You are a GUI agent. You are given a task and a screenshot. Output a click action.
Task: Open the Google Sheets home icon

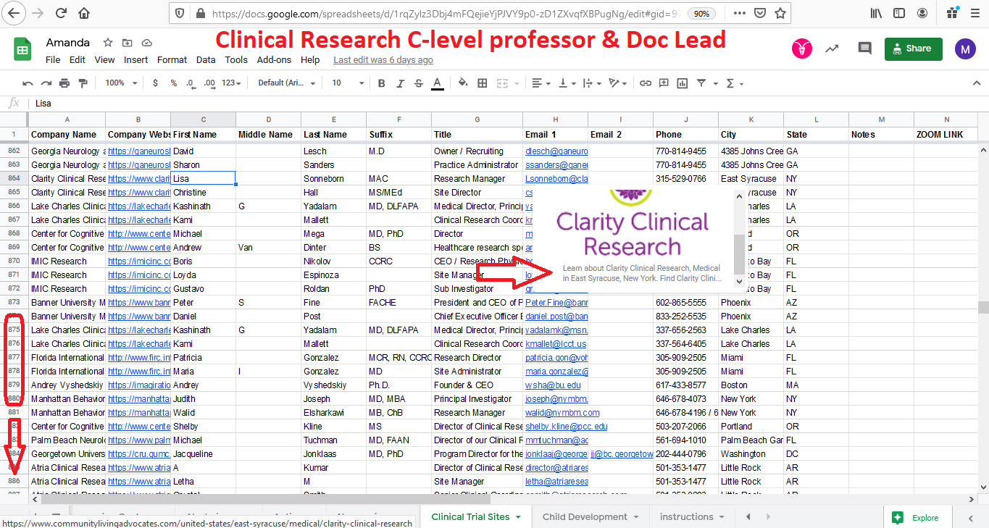[22, 49]
